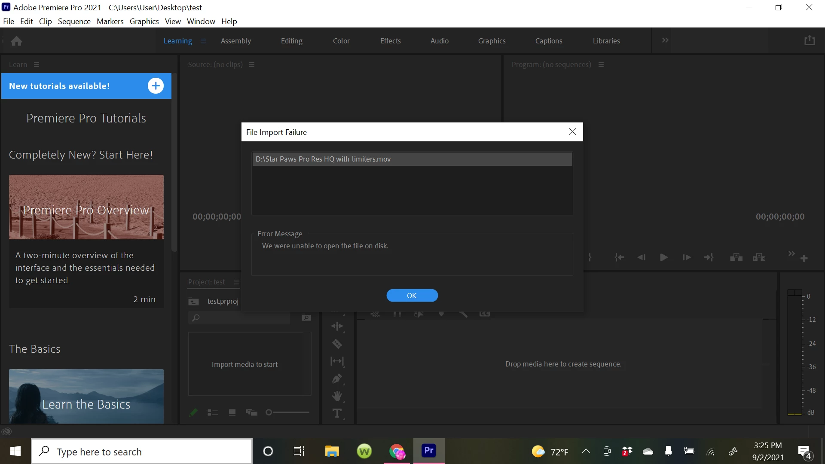This screenshot has height=464, width=825.
Task: Adjust project thumbnail zoom slider
Action: click(x=269, y=412)
